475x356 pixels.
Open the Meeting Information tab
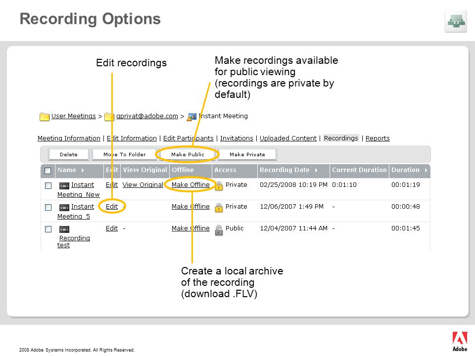tap(69, 138)
